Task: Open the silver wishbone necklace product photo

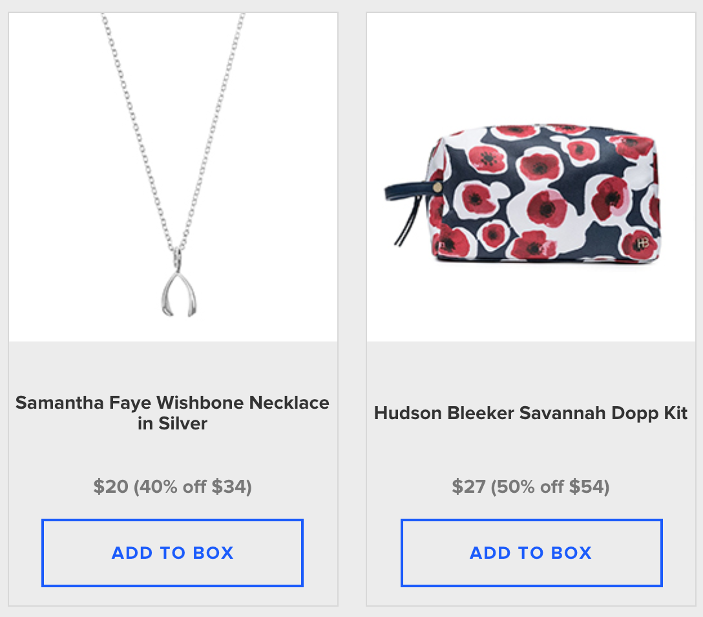Action: click(x=173, y=177)
